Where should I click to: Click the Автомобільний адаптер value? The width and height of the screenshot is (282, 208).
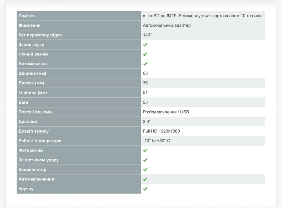pyautogui.click(x=167, y=25)
